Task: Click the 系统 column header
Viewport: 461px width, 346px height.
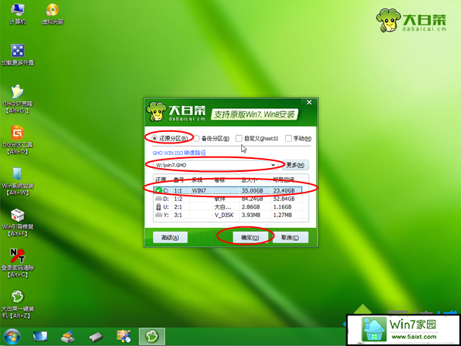Action: (197, 180)
